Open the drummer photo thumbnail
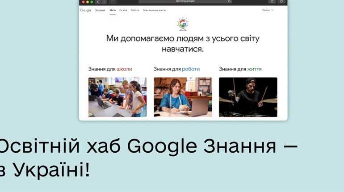The image size is (344, 192). coord(248,97)
